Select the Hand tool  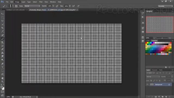2,78
